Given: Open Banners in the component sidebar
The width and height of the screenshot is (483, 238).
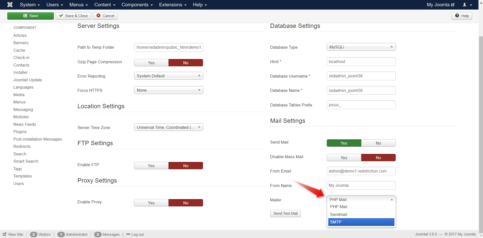Looking at the screenshot, I should (x=21, y=43).
